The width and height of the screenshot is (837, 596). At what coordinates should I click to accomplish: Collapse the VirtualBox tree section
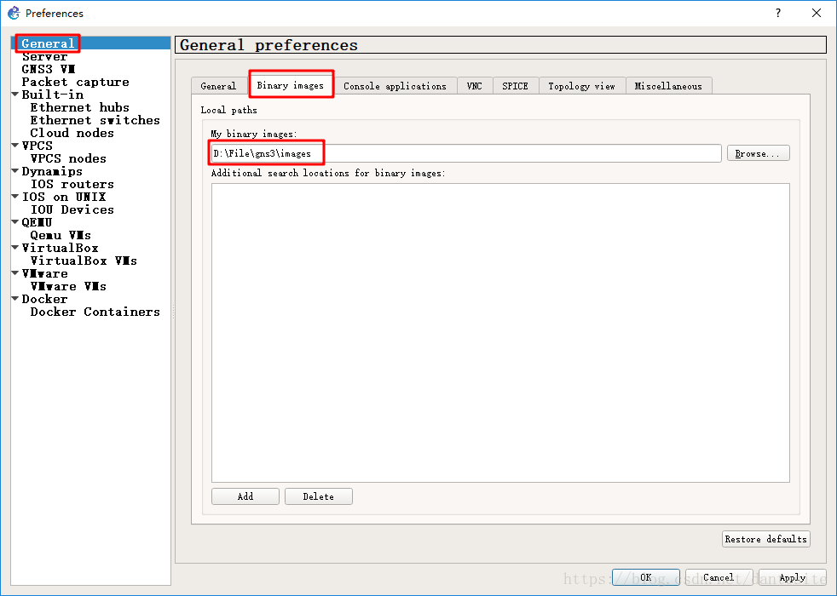pos(15,248)
